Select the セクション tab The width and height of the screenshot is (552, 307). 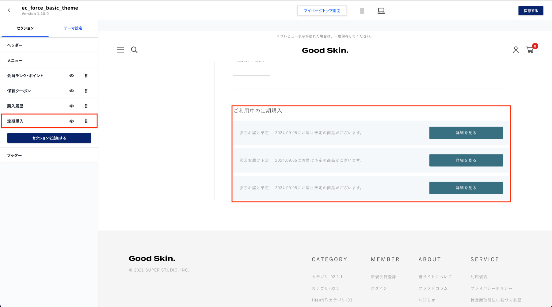pyautogui.click(x=25, y=28)
